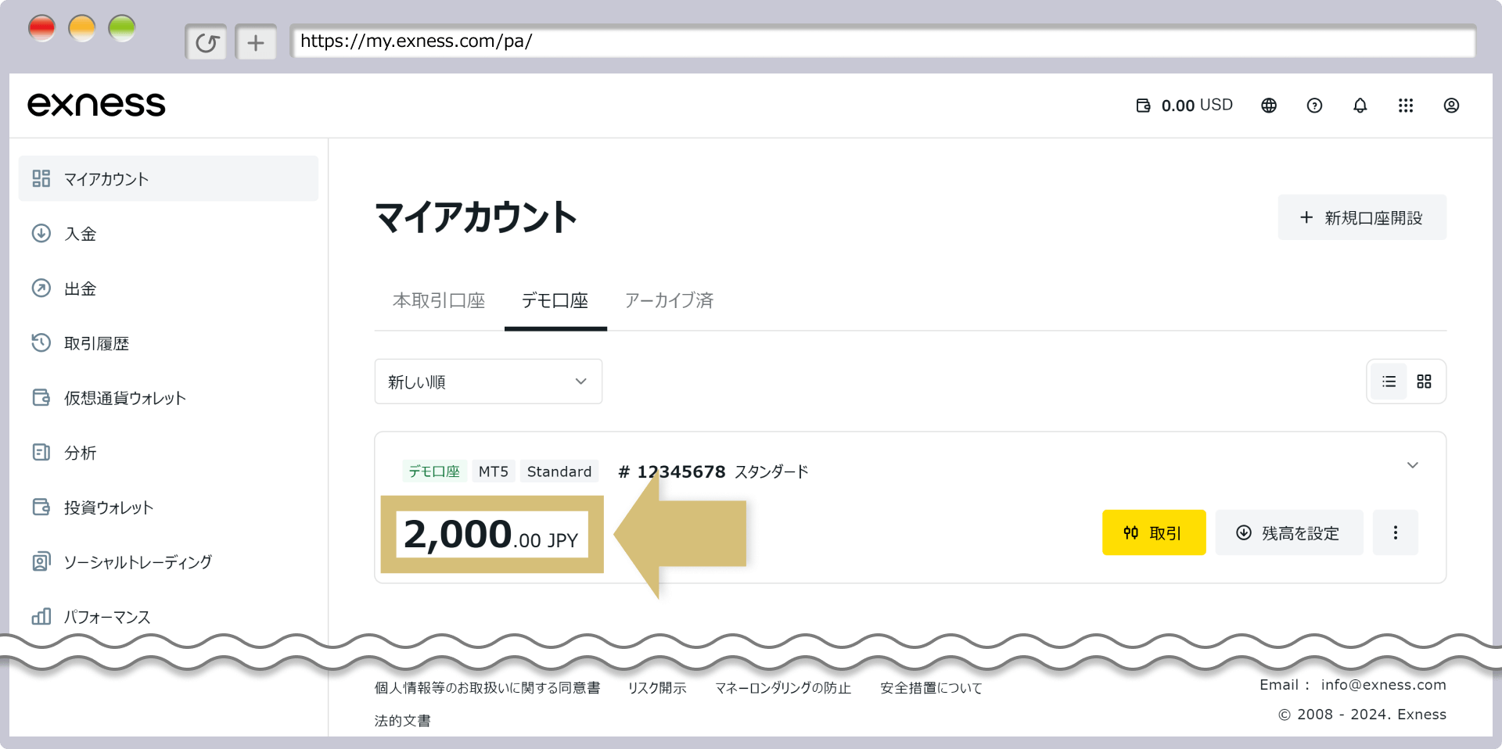Switch to list view

(1389, 382)
